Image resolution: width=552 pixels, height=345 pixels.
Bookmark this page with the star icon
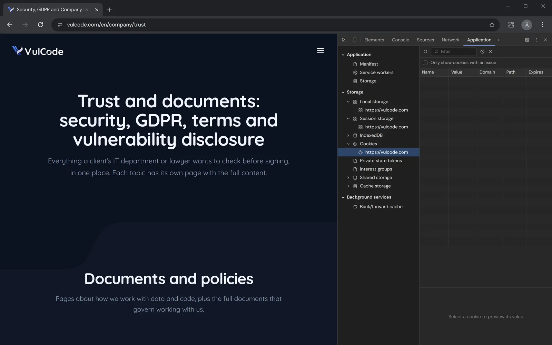[x=492, y=25]
